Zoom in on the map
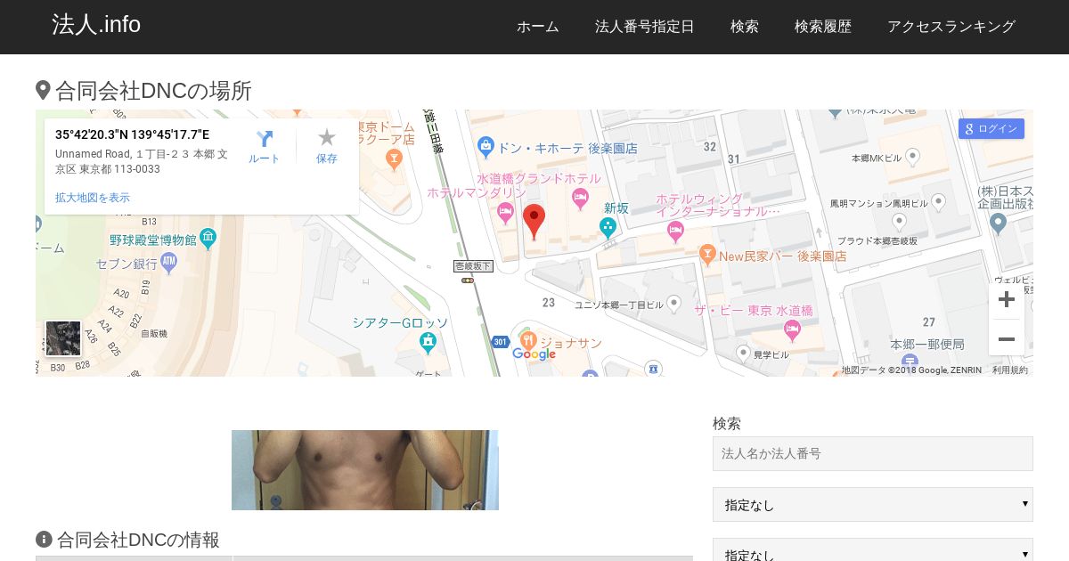Screen dimensions: 1069x561 (1007, 299)
